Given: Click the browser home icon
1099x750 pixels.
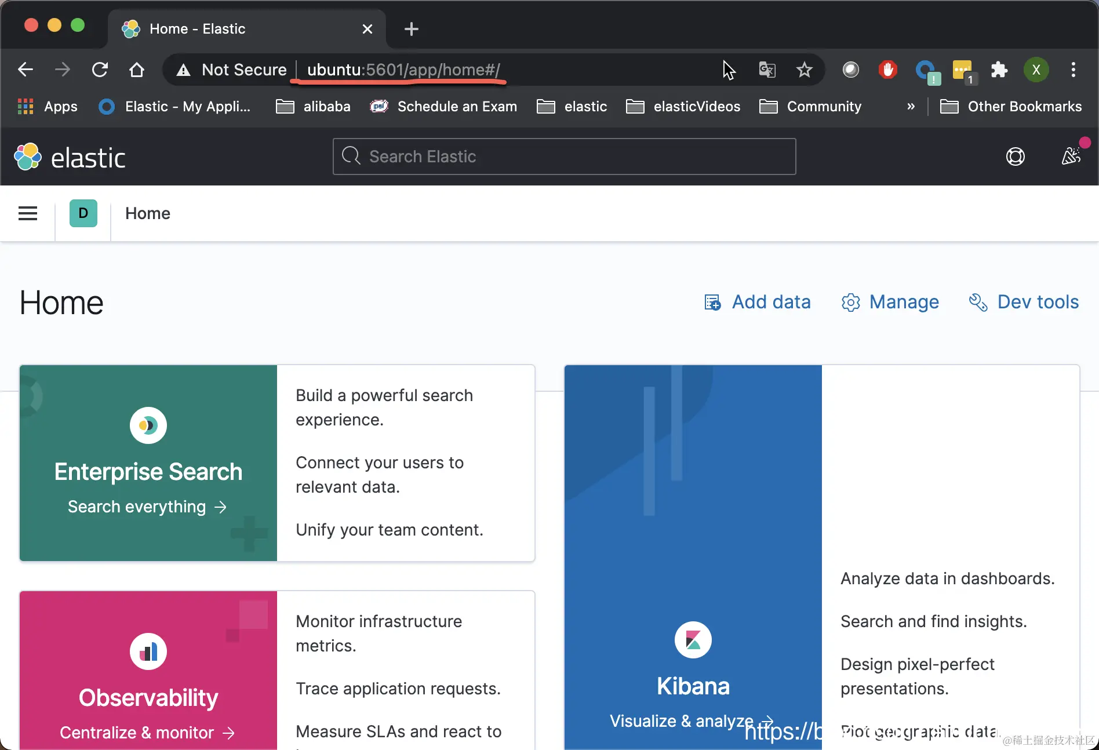Looking at the screenshot, I should point(137,70).
